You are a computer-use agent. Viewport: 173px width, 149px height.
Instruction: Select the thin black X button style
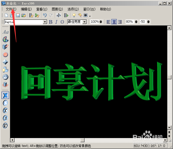5,118
